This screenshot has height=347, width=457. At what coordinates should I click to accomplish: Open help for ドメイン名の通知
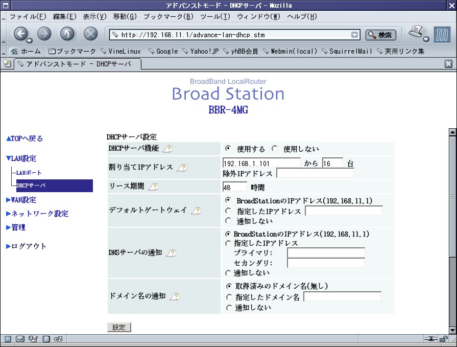175,296
